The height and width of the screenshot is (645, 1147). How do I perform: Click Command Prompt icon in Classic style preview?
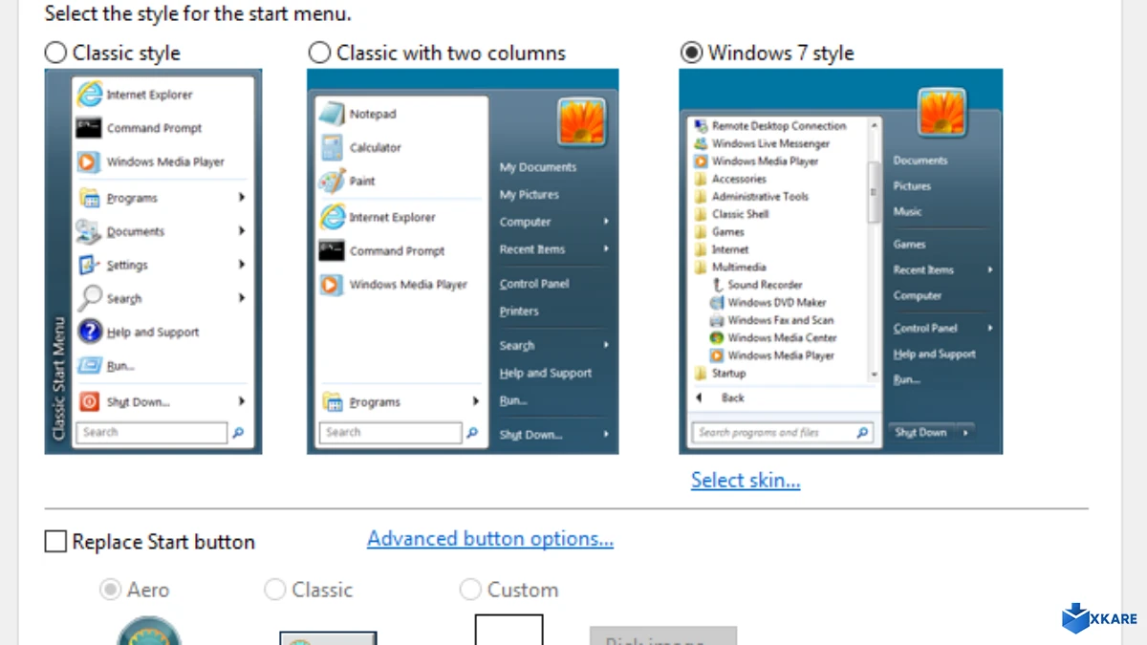(x=89, y=128)
